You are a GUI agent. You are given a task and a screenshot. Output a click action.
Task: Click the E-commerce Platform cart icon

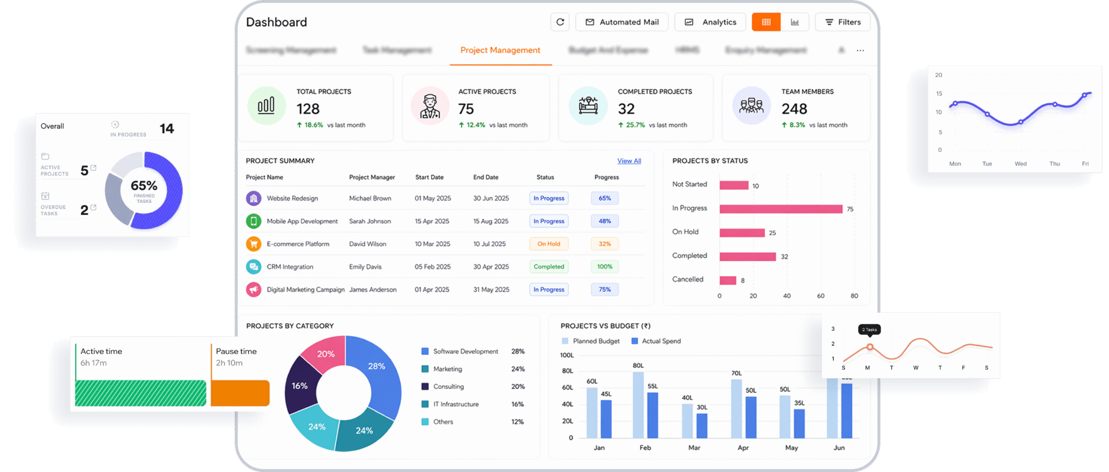click(253, 244)
